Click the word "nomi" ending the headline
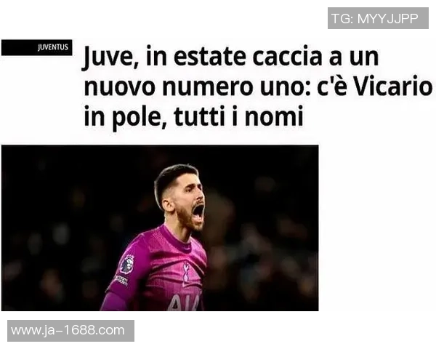This screenshot has width=436, height=349. [274, 117]
